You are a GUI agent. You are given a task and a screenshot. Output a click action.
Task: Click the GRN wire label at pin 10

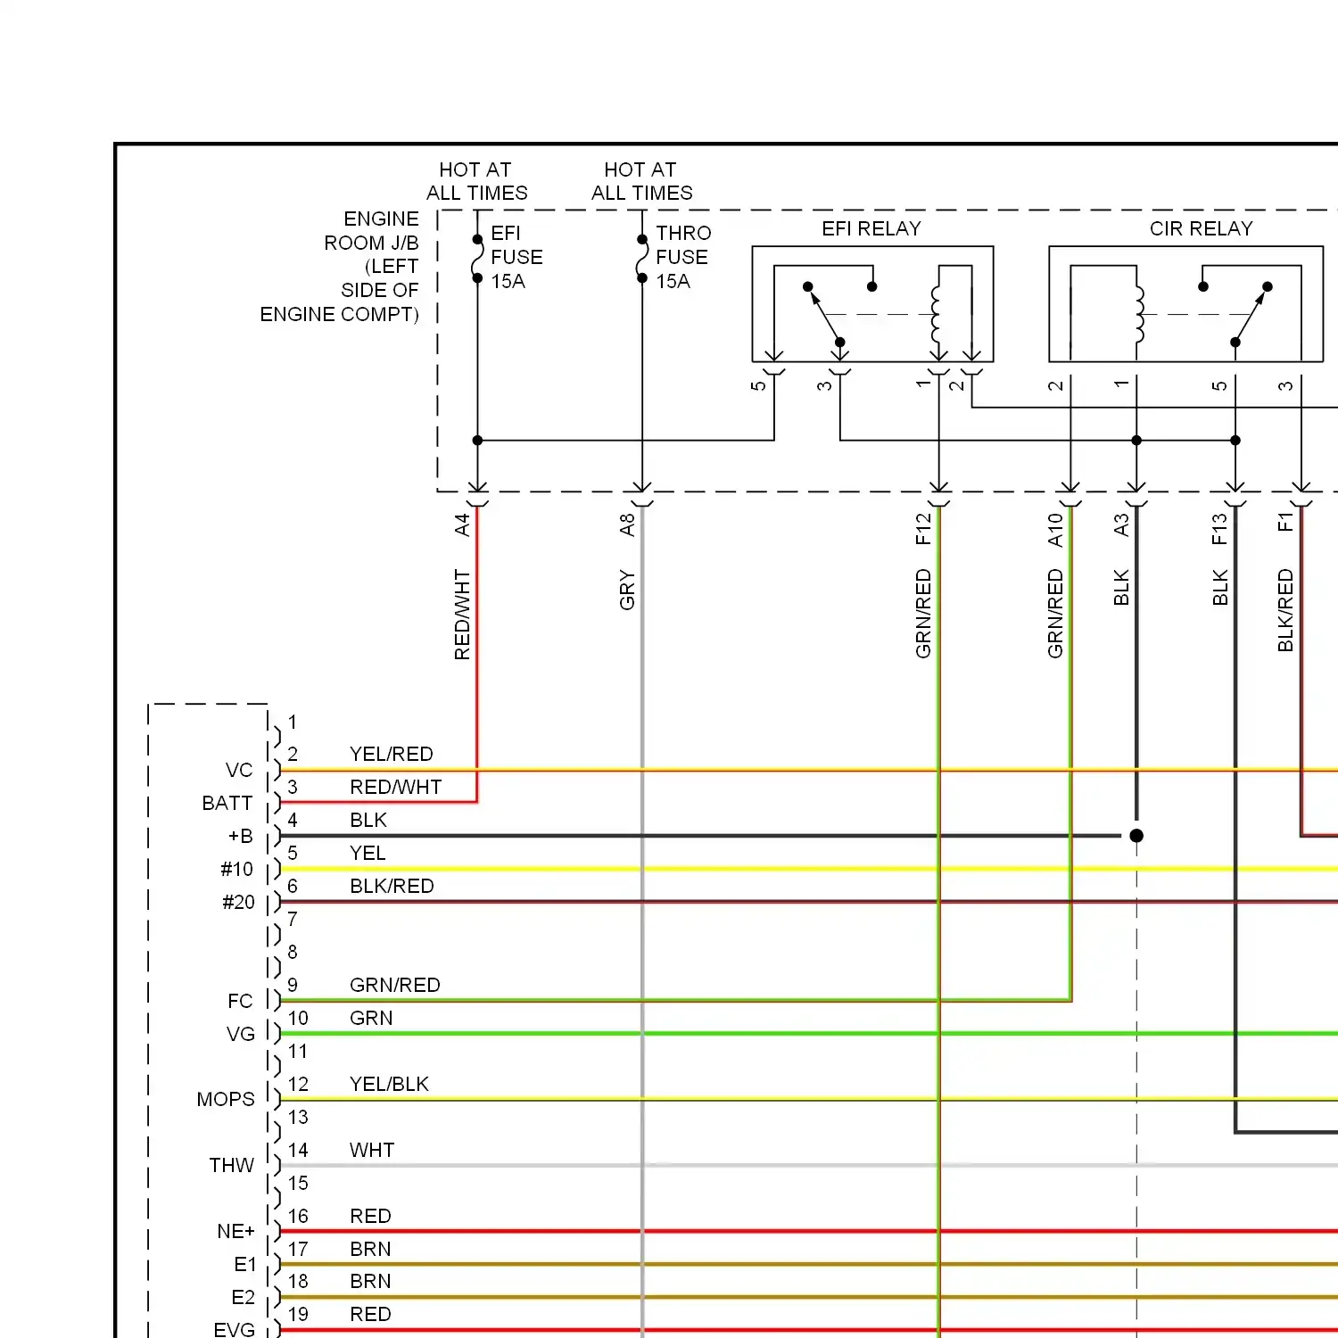371,1019
